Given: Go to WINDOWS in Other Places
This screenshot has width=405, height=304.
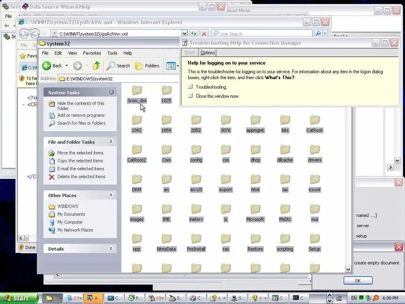Looking at the screenshot, I should tap(64, 206).
